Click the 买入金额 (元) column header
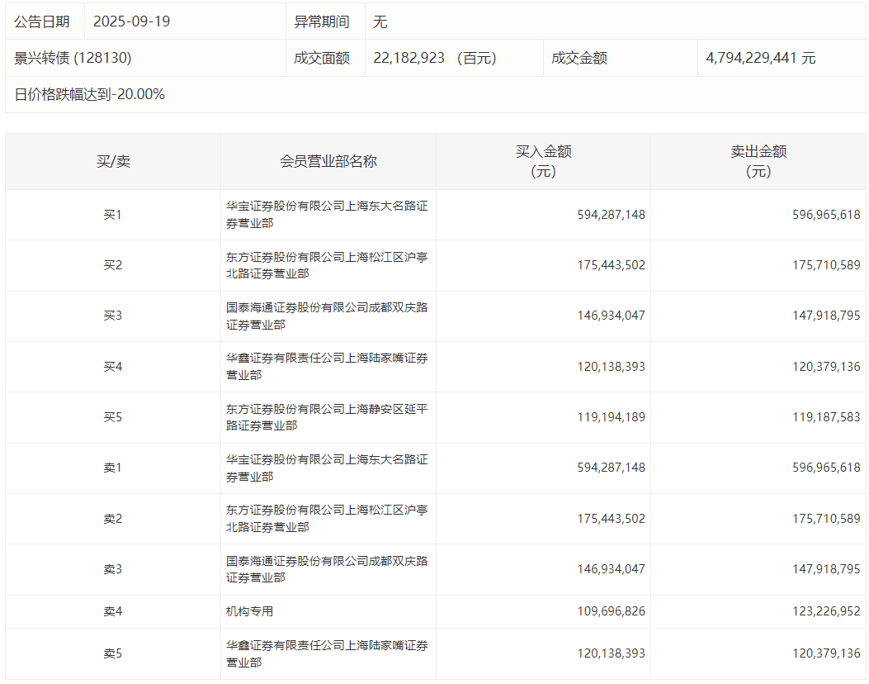869x684 pixels. (x=543, y=161)
